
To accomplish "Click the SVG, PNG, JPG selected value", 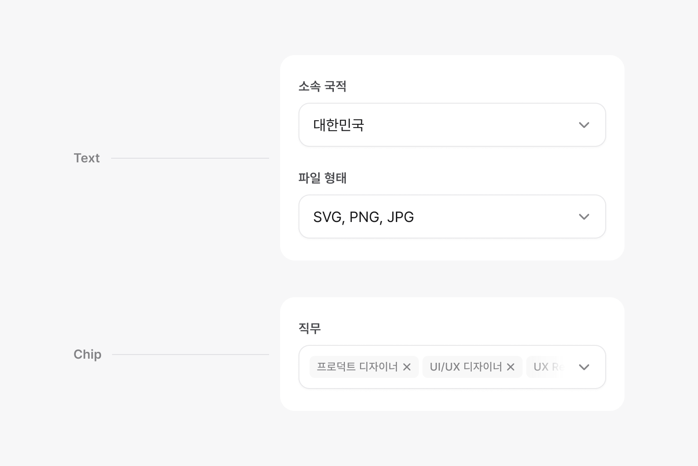I will tap(363, 216).
